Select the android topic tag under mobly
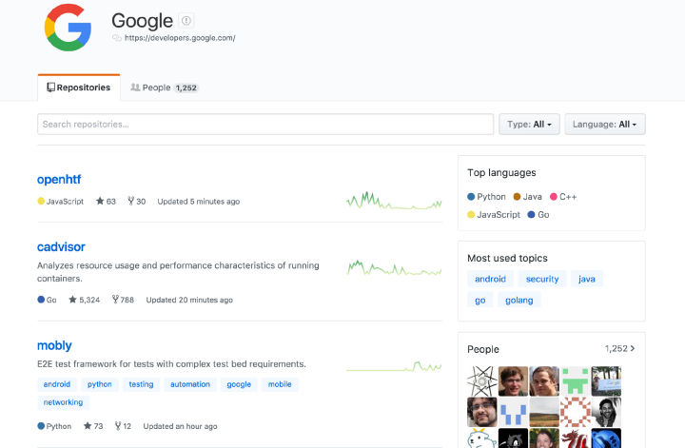This screenshot has height=448, width=685. pyautogui.click(x=56, y=384)
